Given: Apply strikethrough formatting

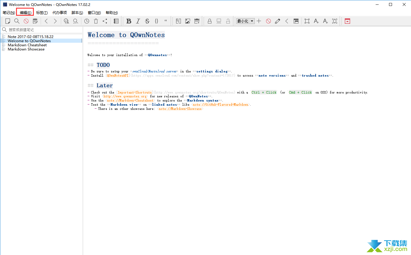Looking at the screenshot, I should pos(147,21).
